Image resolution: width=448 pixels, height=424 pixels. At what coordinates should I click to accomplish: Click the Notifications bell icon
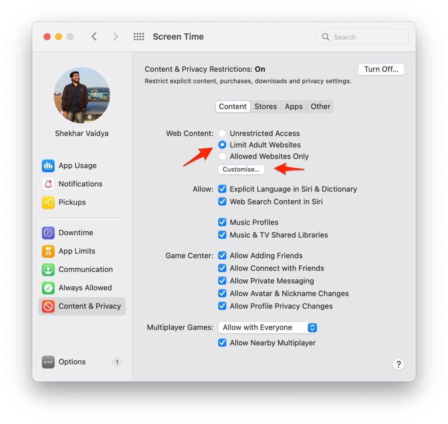click(x=48, y=184)
